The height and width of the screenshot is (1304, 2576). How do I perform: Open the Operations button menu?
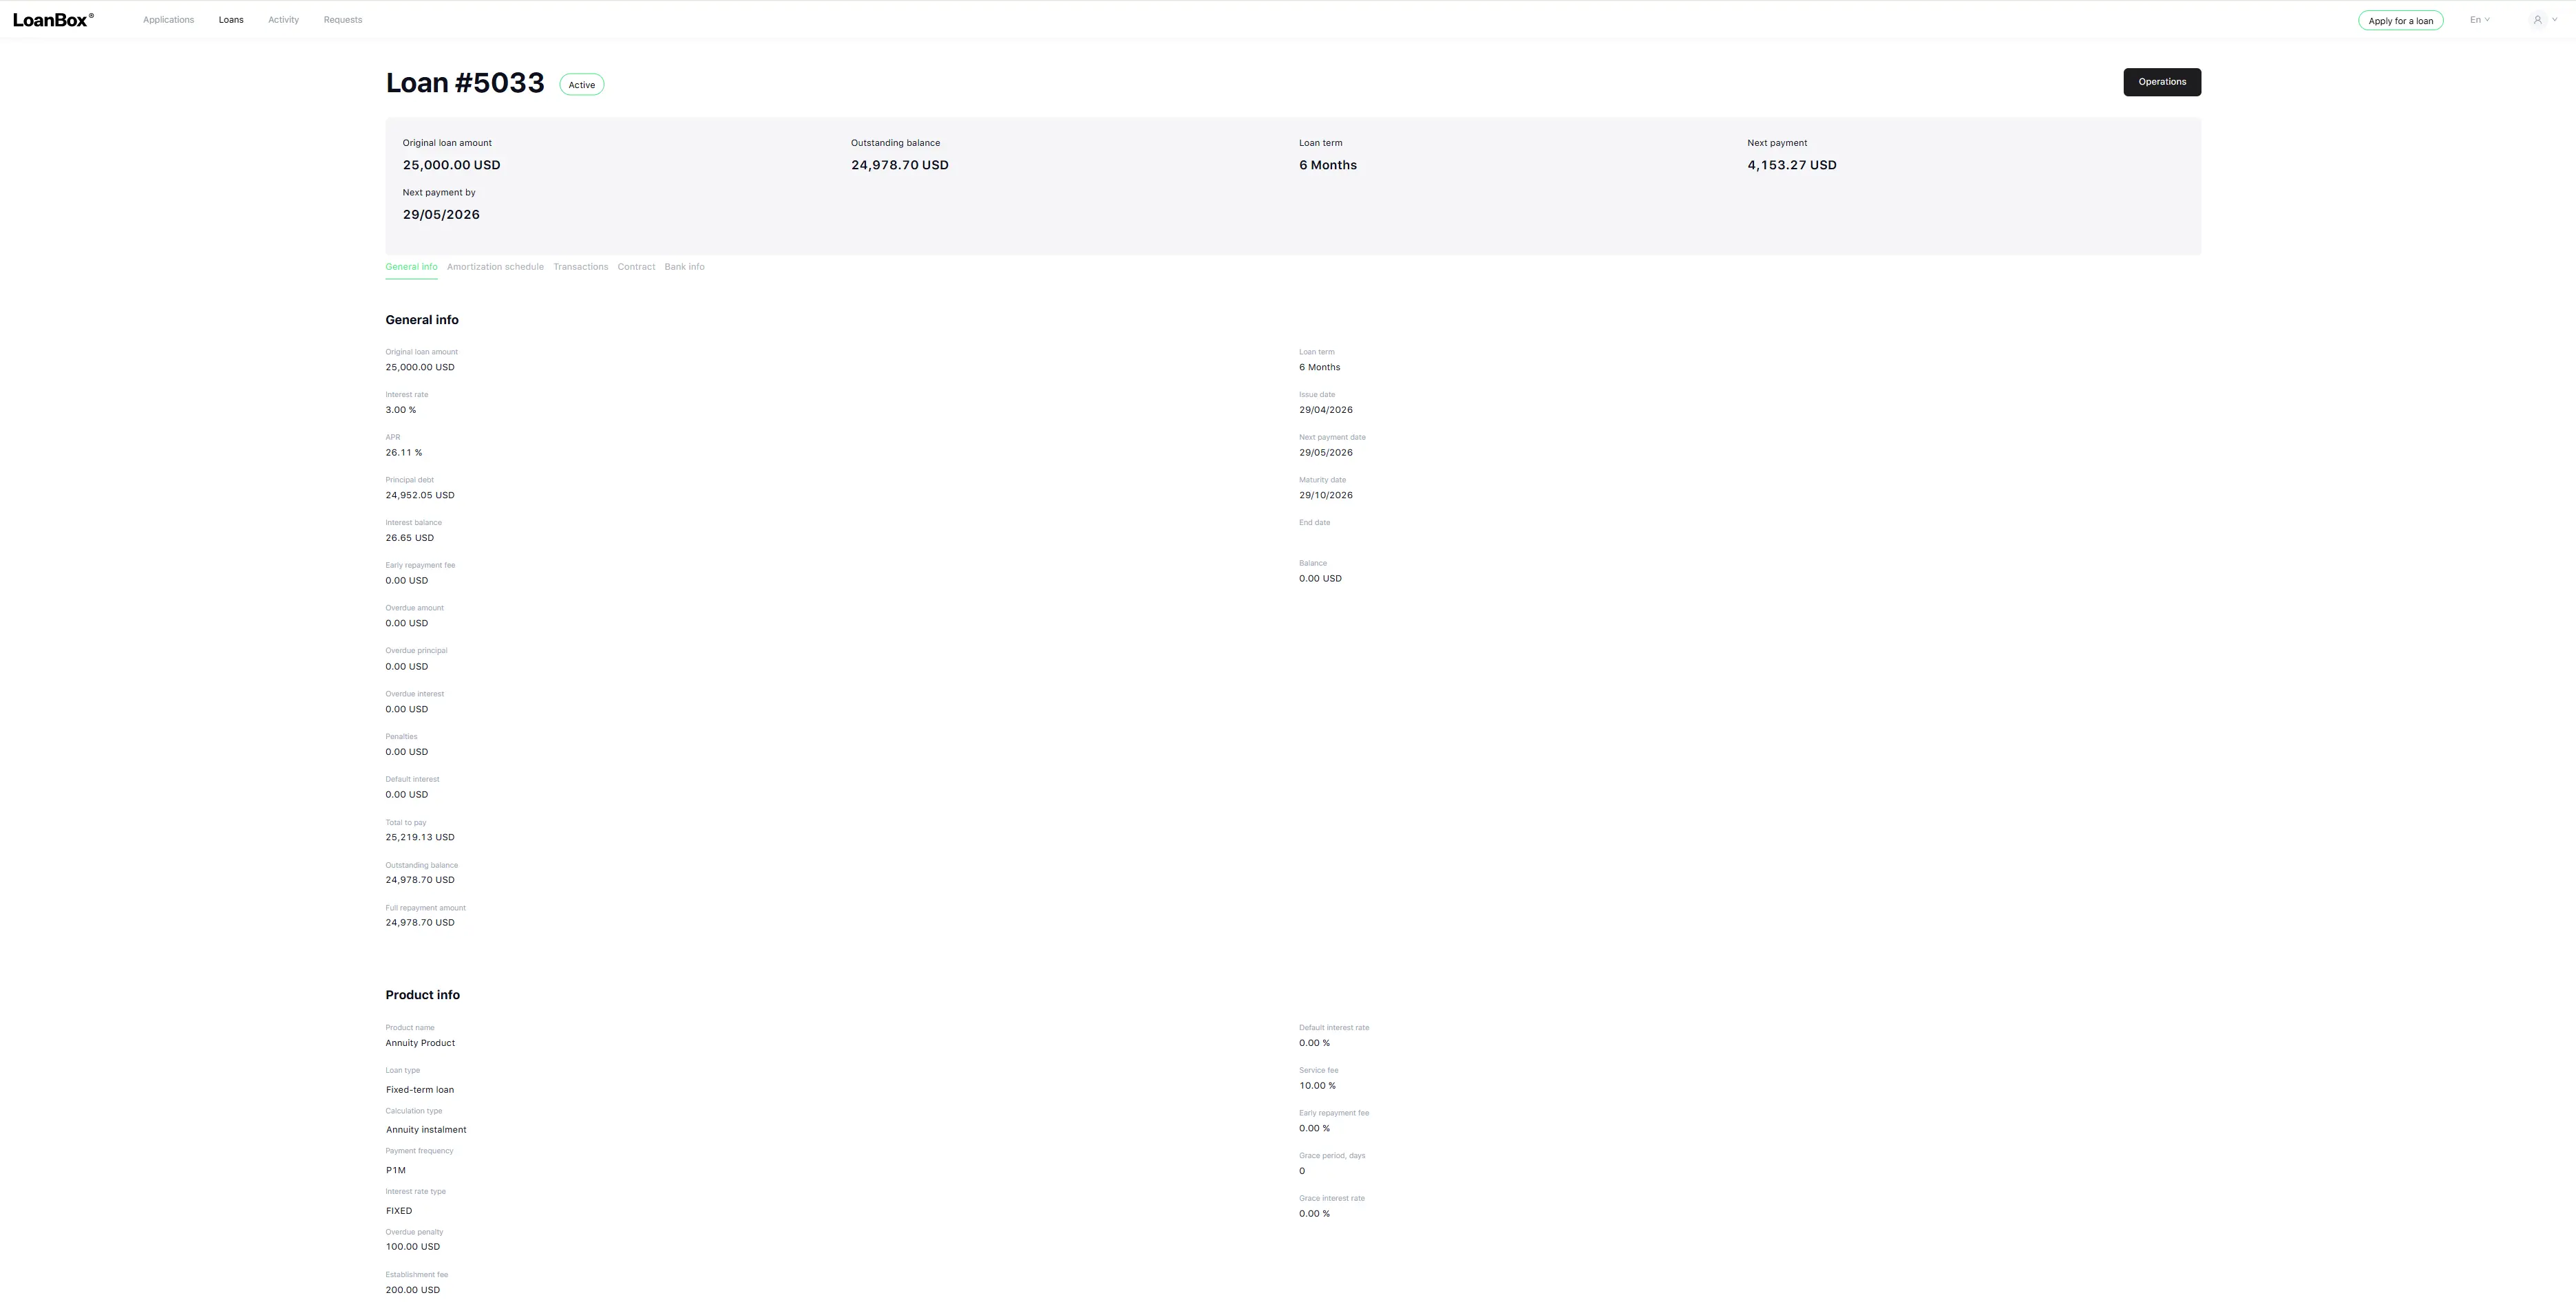click(x=2162, y=82)
